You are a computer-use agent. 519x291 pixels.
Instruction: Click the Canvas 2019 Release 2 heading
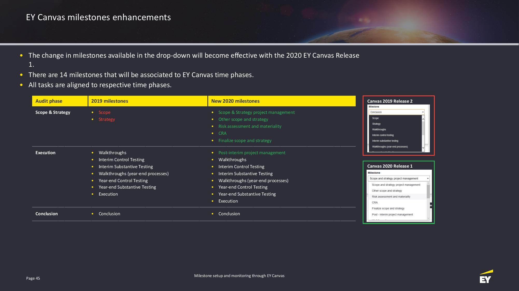pyautogui.click(x=390, y=101)
